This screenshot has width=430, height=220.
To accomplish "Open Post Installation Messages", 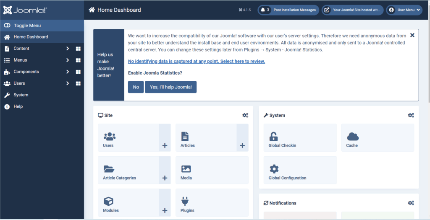I will (x=288, y=10).
